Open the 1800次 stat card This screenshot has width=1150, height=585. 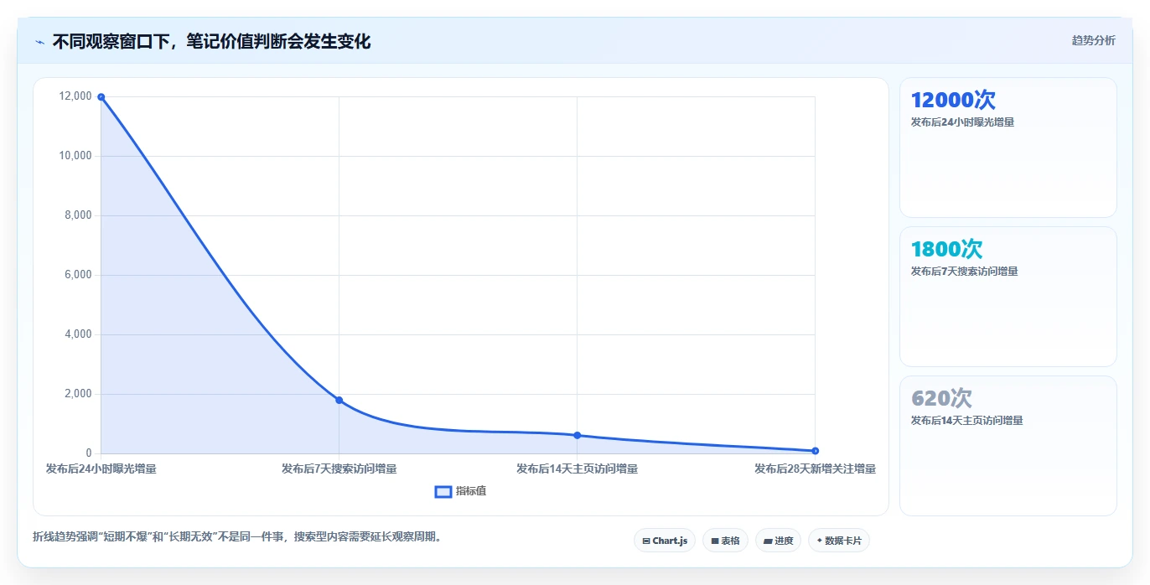point(1008,297)
